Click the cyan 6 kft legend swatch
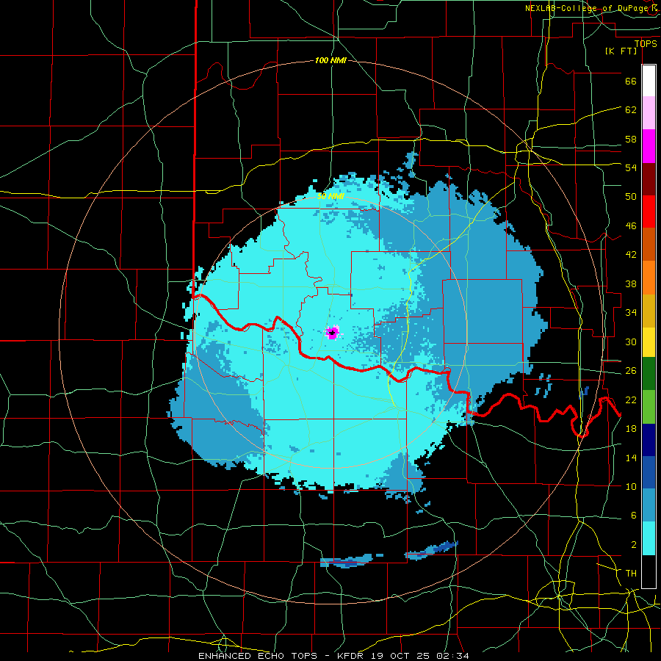 coord(649,538)
